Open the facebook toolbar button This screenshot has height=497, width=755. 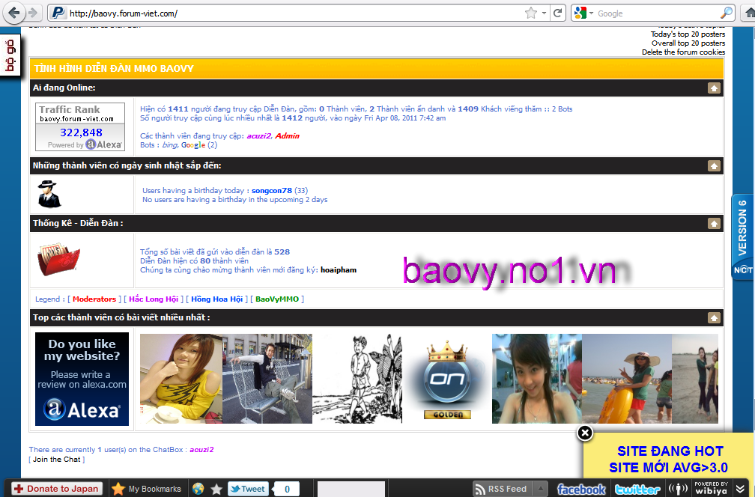point(581,490)
